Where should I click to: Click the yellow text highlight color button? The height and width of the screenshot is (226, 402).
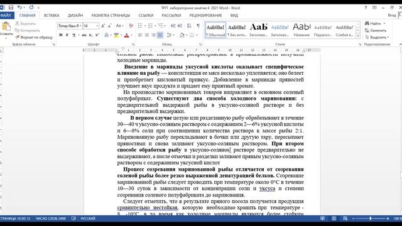pos(116,35)
